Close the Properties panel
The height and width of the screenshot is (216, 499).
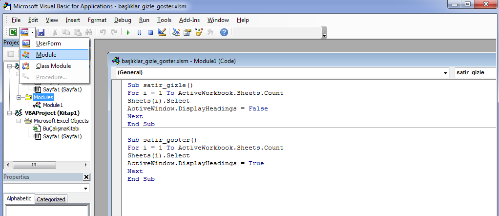[86, 177]
